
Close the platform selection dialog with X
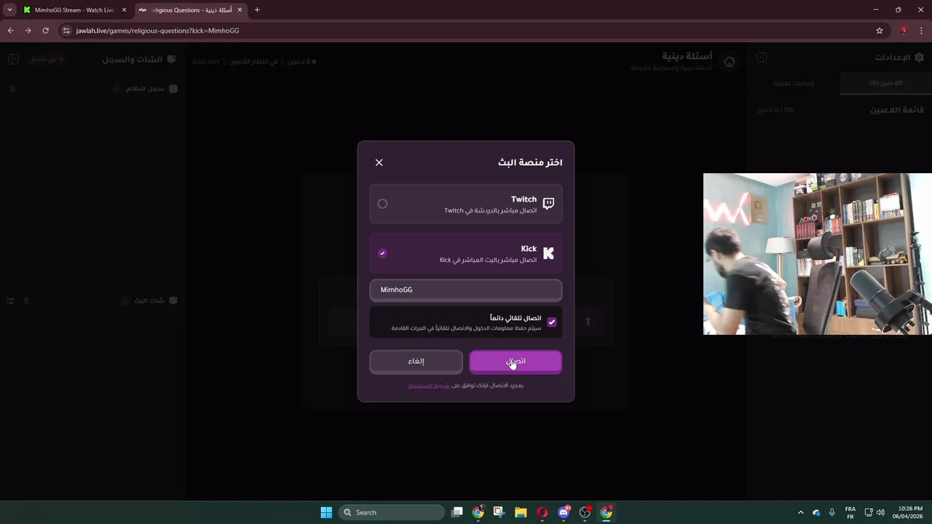pos(379,162)
